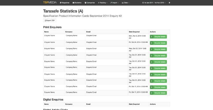Viewport: 213px width, 110px height.
Task: Open the date range selector 1st Jan 2011
Action: click(154, 3)
